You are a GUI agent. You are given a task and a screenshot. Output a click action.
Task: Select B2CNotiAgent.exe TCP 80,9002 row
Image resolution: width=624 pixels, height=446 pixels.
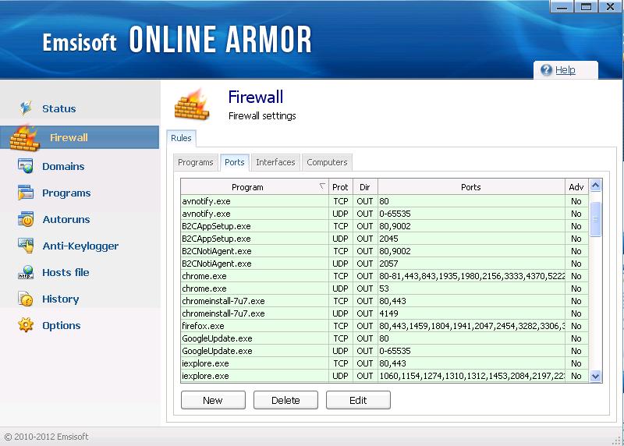[x=385, y=251]
